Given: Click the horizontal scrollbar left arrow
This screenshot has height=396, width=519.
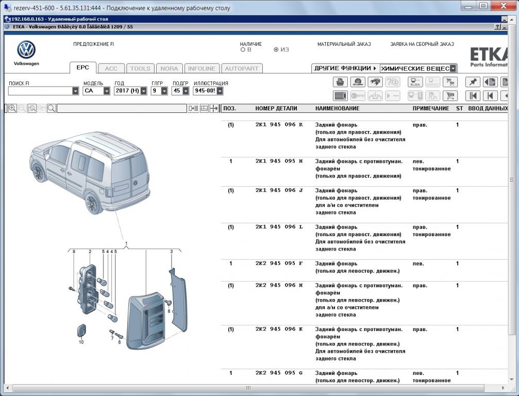Looking at the screenshot, I should (x=8, y=388).
